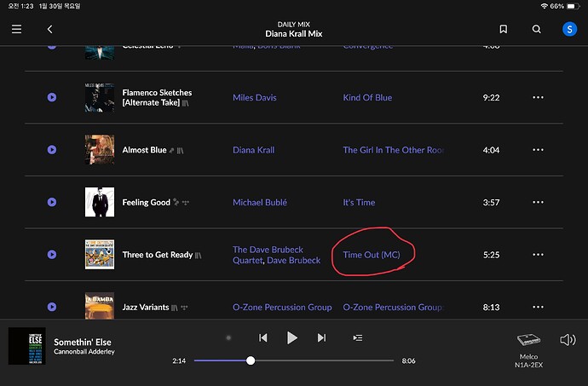Play Flamenco Sketches [Alternate Take]

[x=52, y=97]
